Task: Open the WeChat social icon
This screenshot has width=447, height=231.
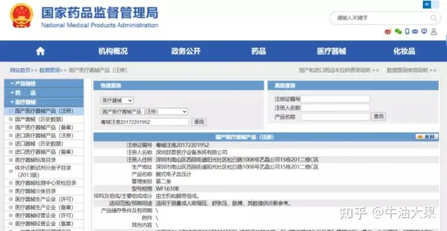Action: [398, 32]
